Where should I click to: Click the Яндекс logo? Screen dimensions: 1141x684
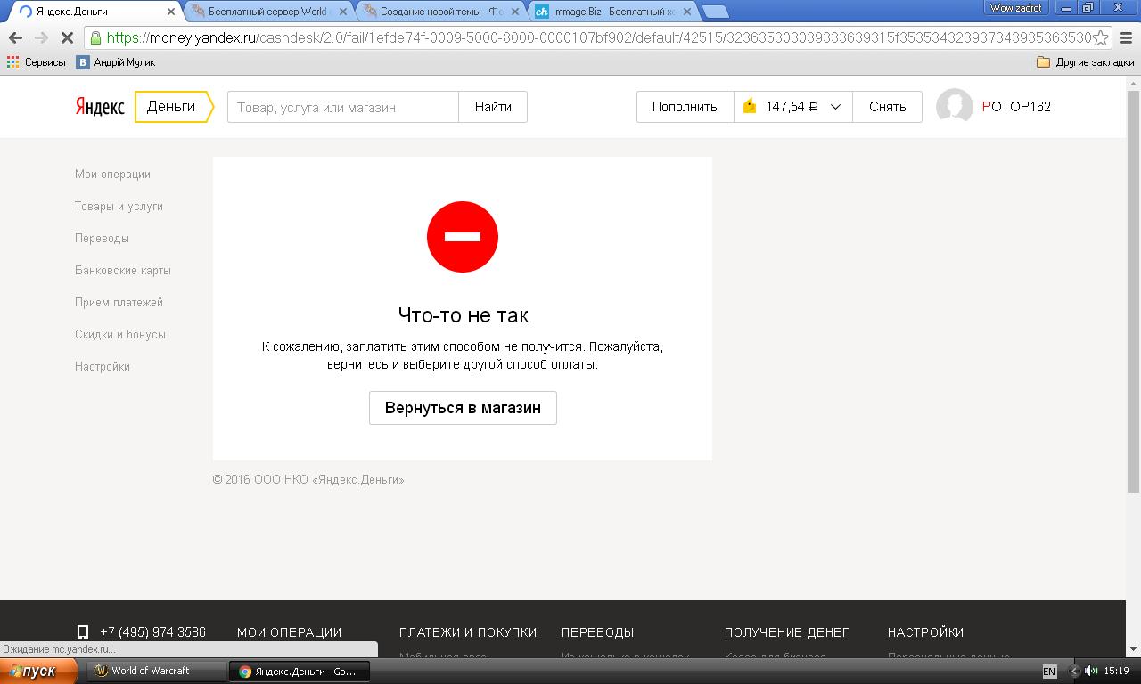point(99,106)
